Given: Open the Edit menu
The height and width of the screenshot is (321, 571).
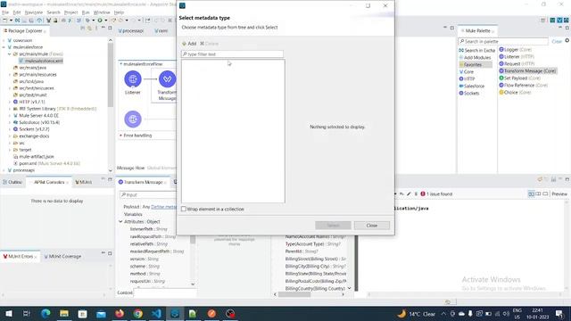Looking at the screenshot, I should tap(17, 12).
